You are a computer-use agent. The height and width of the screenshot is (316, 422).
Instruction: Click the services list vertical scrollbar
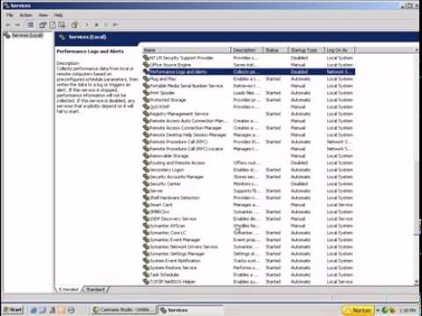pos(417,167)
